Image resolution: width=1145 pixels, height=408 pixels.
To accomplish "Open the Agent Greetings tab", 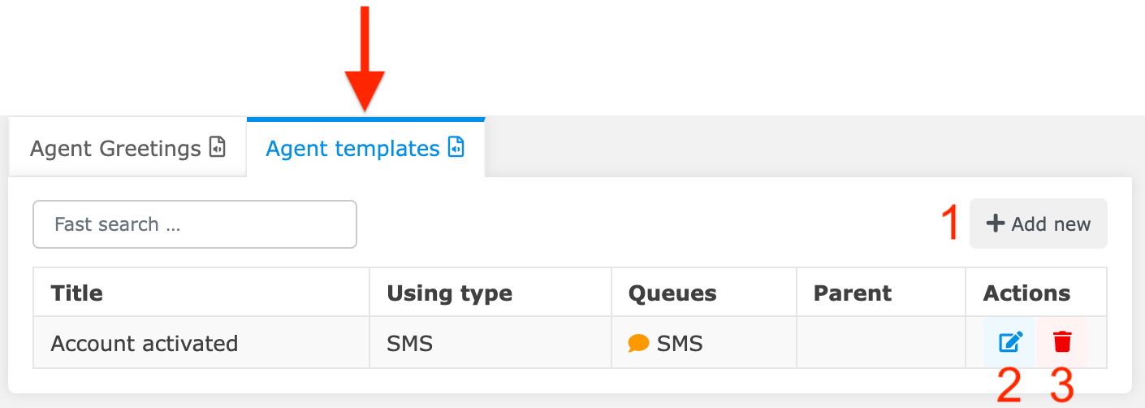I will 115,149.
